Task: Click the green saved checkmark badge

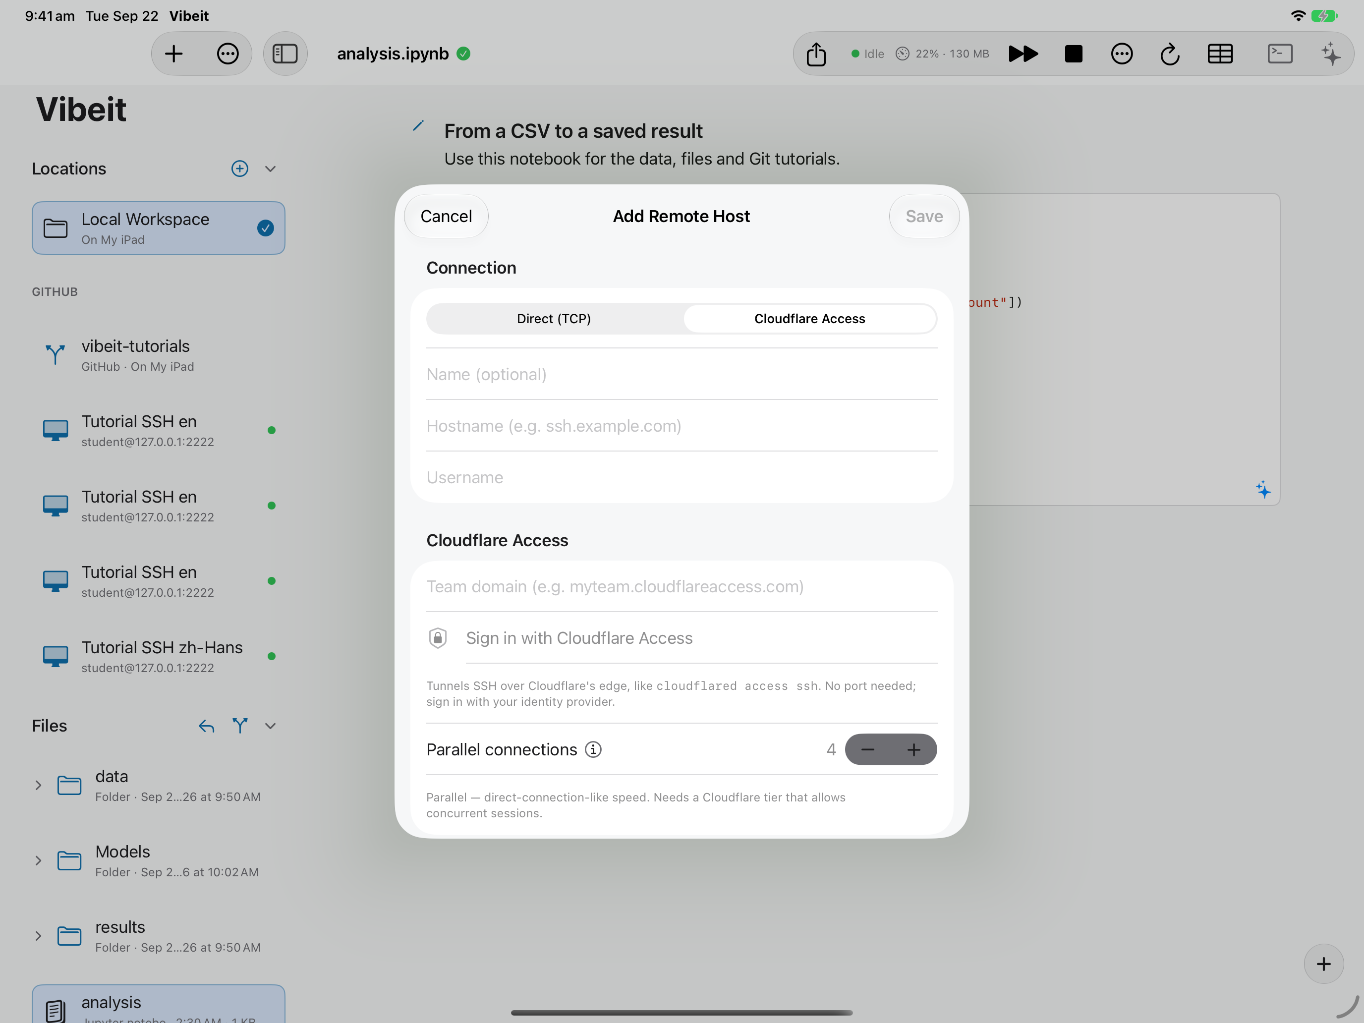Action: pyautogui.click(x=464, y=54)
